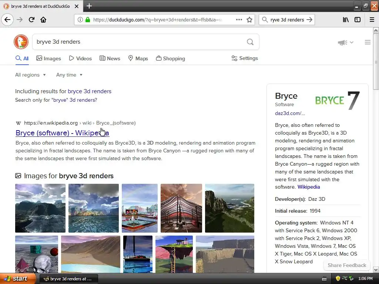Go back to the previous page
The width and height of the screenshot is (379, 284).
[x=7, y=20]
